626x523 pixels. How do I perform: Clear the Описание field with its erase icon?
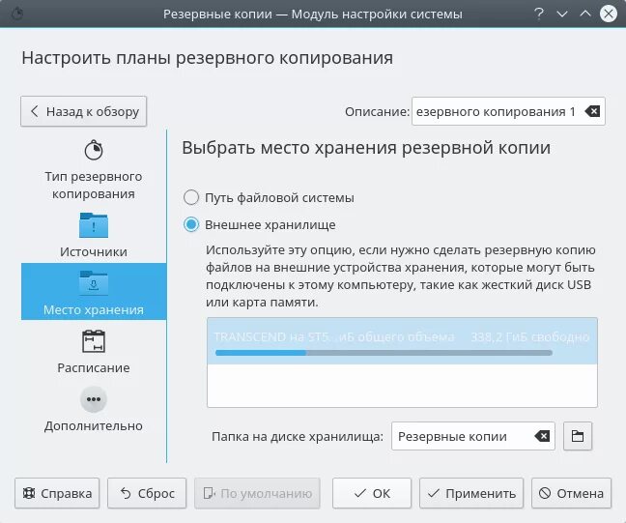[592, 111]
